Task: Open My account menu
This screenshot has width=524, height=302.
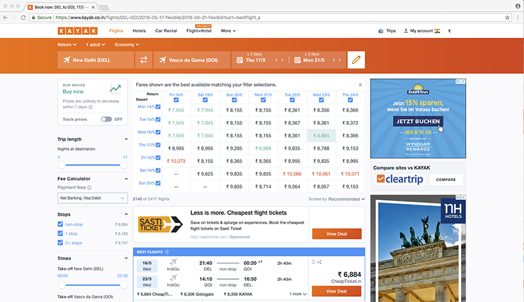Action: [418, 31]
